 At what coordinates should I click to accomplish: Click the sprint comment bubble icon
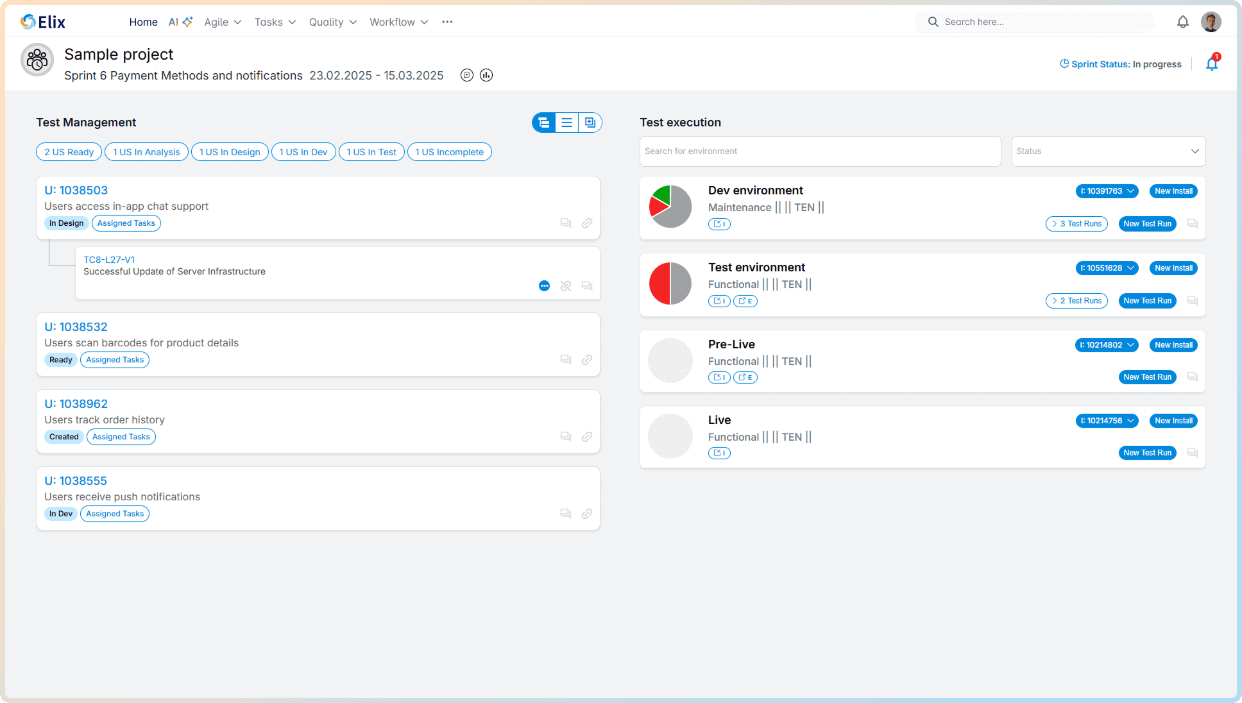[467, 75]
